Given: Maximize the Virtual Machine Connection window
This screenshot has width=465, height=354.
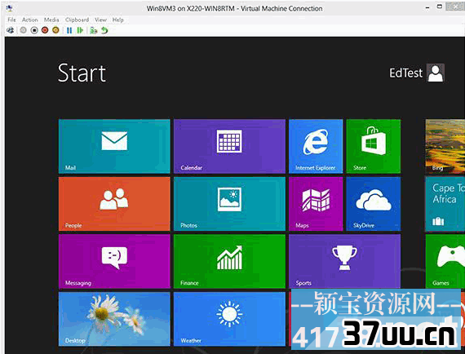Looking at the screenshot, I should click(x=440, y=7).
